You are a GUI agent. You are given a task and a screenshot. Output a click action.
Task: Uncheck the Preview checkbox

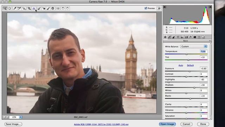(146, 8)
